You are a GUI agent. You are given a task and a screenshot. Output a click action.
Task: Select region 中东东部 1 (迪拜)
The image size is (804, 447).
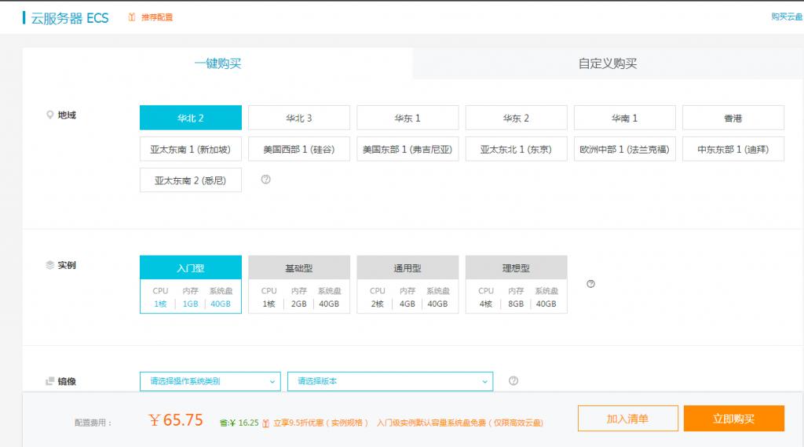point(733,149)
